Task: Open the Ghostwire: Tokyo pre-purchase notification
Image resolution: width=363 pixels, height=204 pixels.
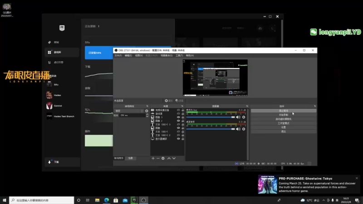Action: point(309,185)
